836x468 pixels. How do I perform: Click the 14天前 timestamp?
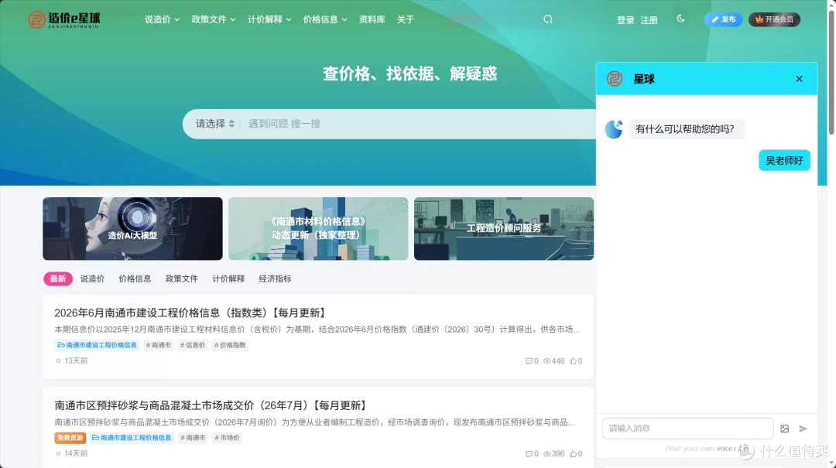[76, 453]
